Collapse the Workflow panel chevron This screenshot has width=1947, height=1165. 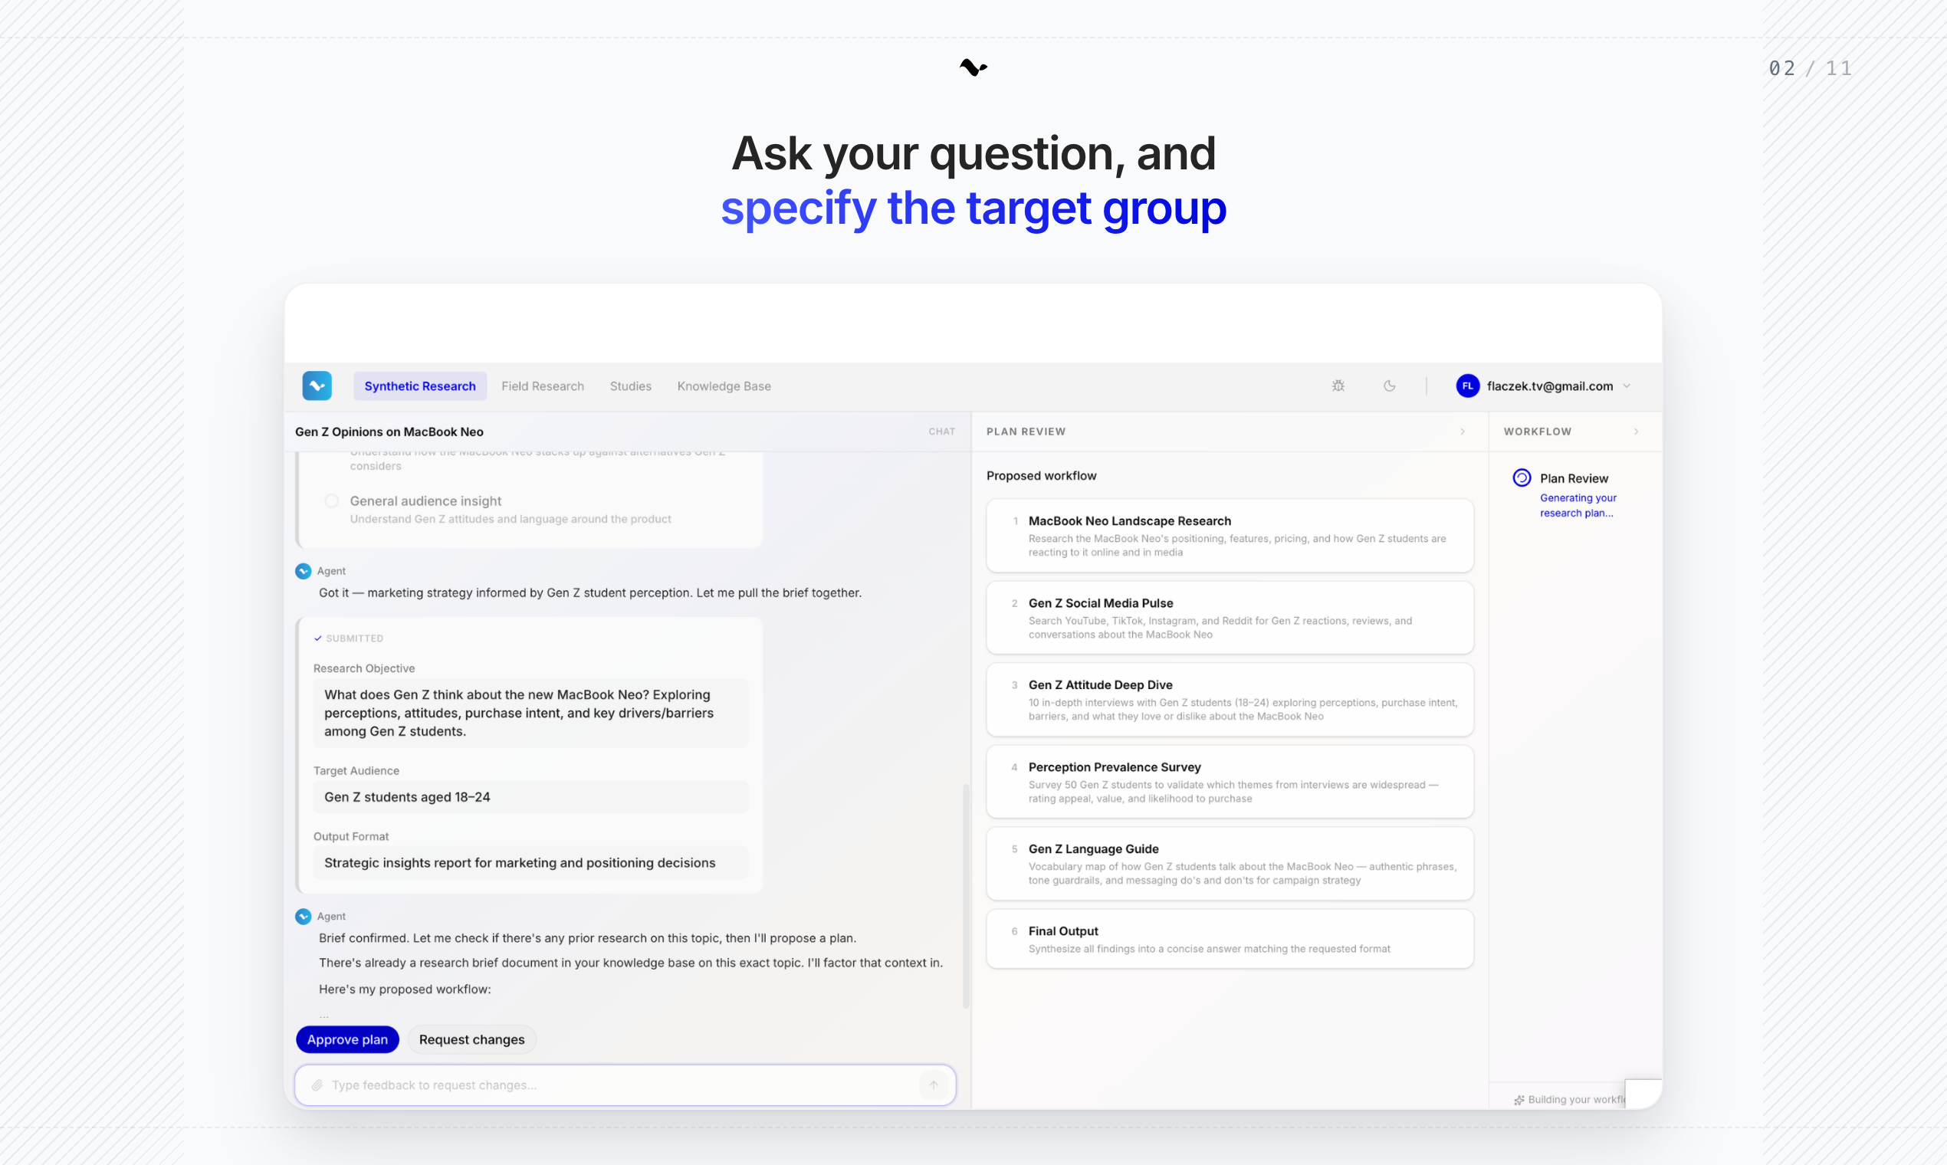click(1635, 431)
